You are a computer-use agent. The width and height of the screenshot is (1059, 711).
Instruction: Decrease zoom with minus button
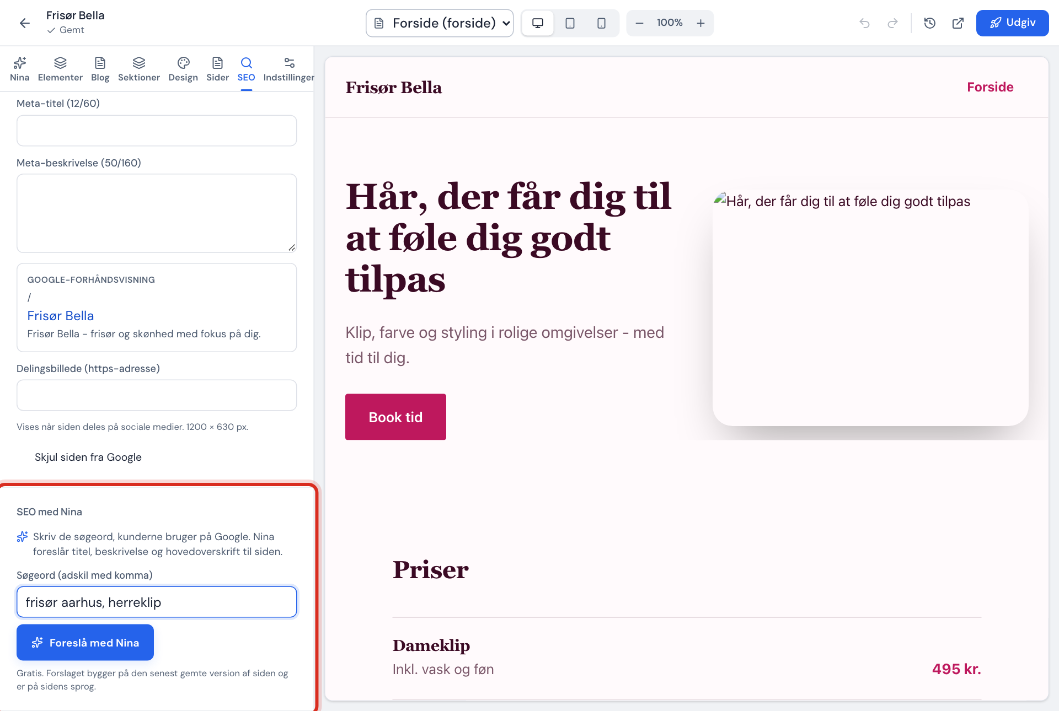639,23
